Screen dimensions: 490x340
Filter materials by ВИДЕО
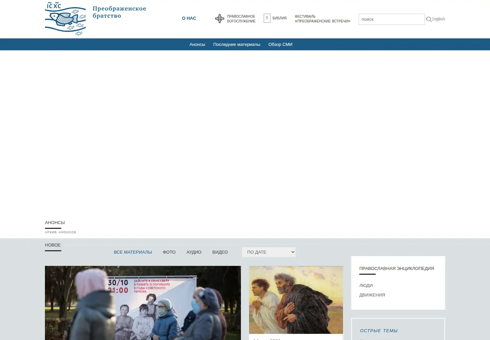click(x=220, y=252)
